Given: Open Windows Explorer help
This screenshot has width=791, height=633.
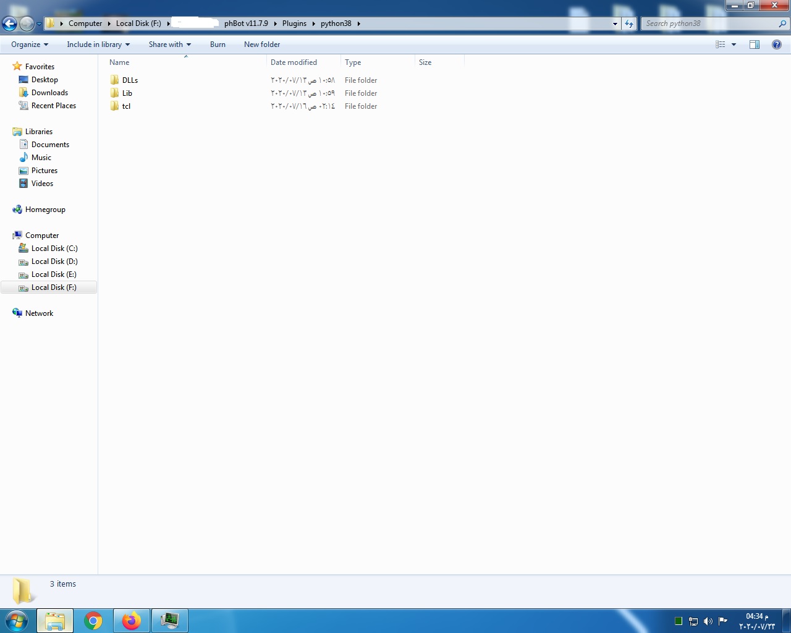Looking at the screenshot, I should 777,44.
